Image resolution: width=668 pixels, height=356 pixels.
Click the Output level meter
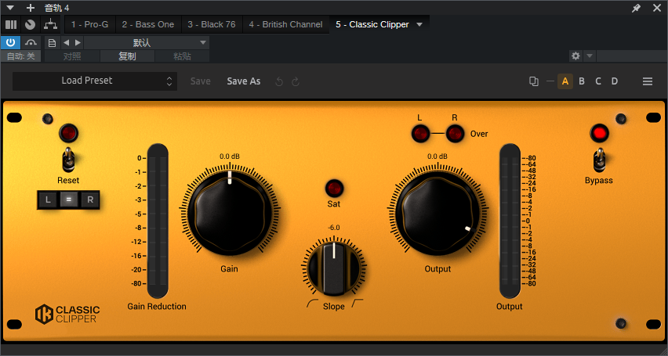click(x=510, y=221)
